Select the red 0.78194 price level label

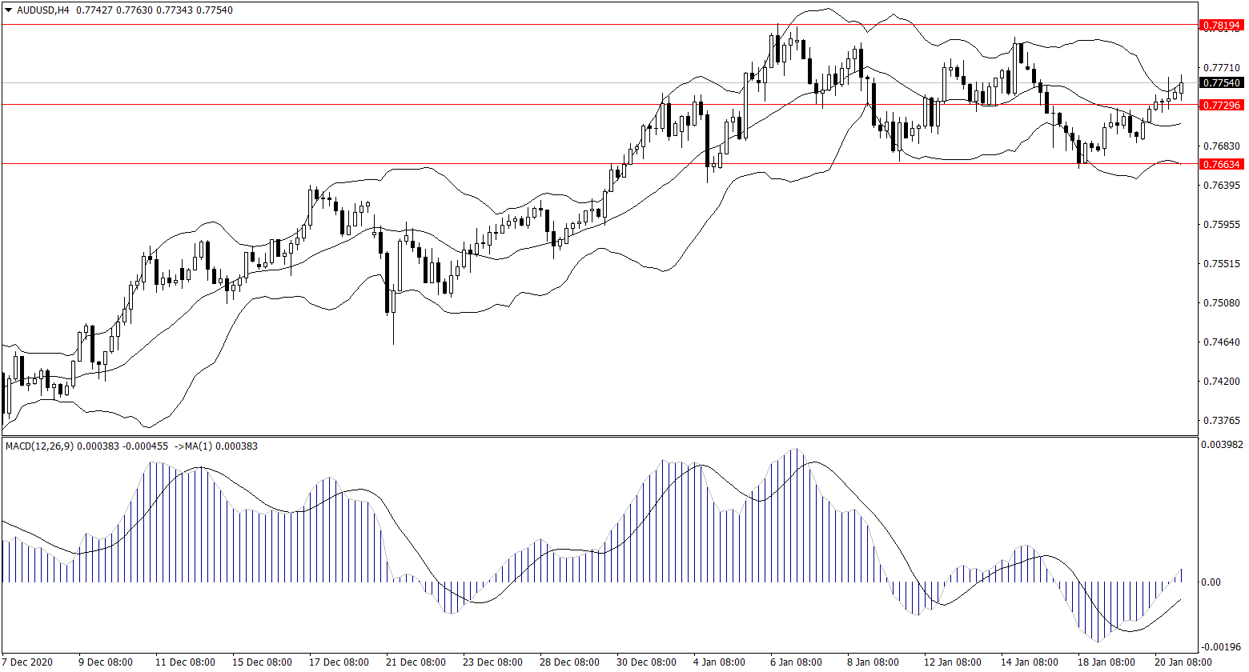pyautogui.click(x=1221, y=26)
